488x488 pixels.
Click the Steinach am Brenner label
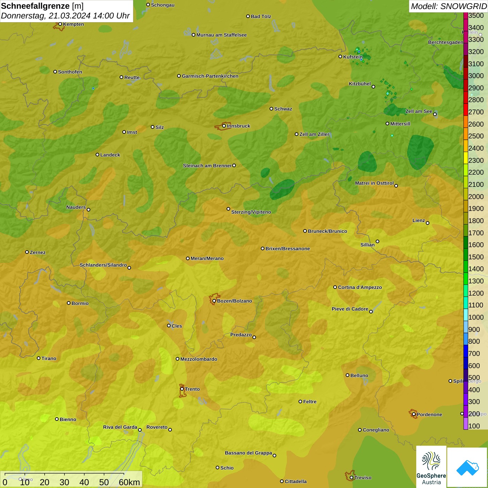click(207, 166)
